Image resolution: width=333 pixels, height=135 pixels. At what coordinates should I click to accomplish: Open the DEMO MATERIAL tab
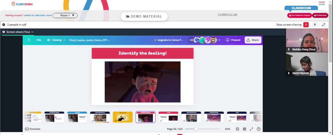pyautogui.click(x=144, y=17)
